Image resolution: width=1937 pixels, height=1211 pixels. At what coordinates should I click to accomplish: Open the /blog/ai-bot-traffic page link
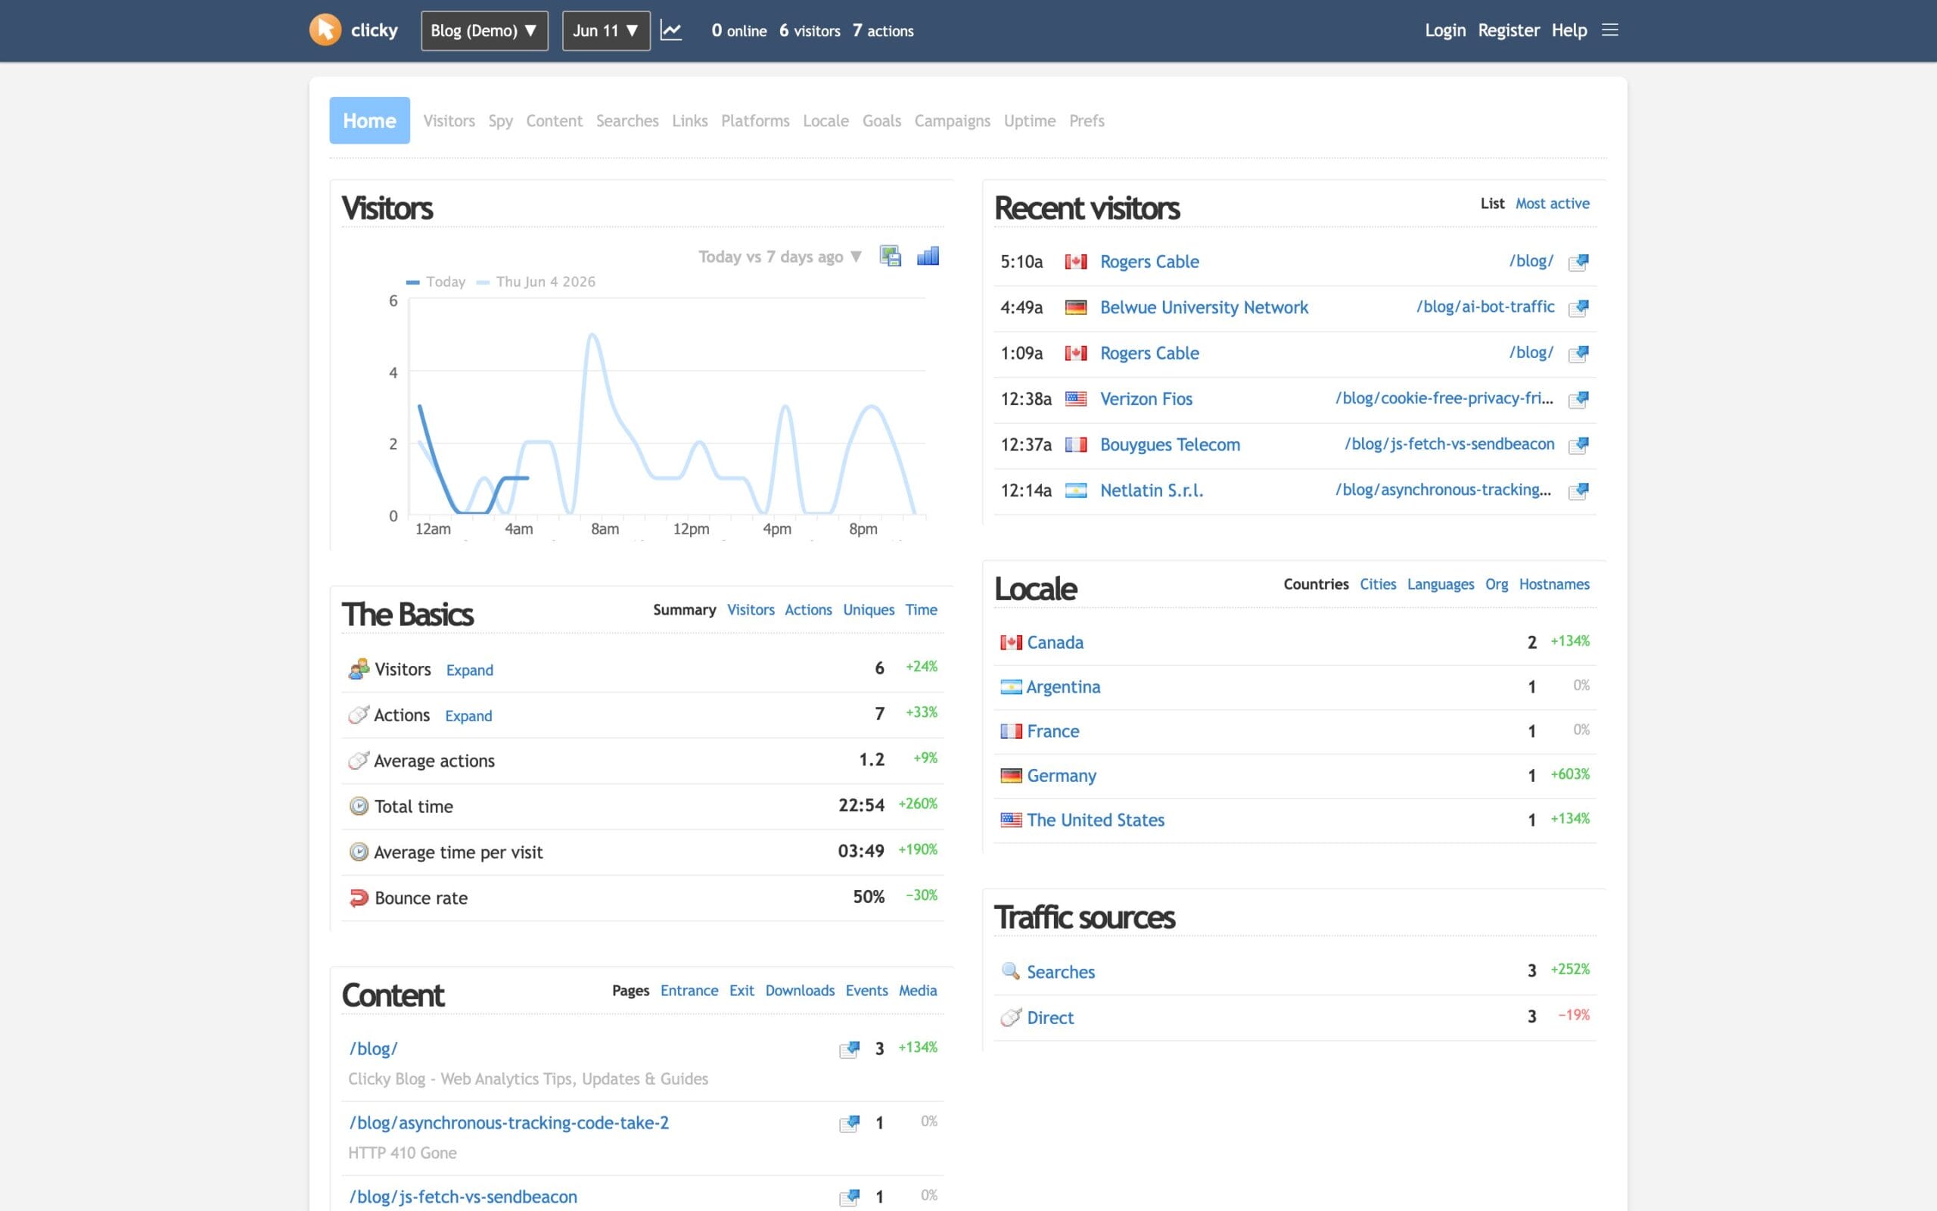[1485, 307]
